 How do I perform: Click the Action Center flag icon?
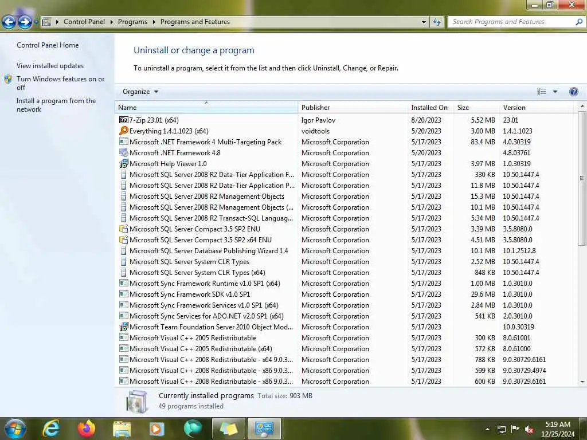515,429
